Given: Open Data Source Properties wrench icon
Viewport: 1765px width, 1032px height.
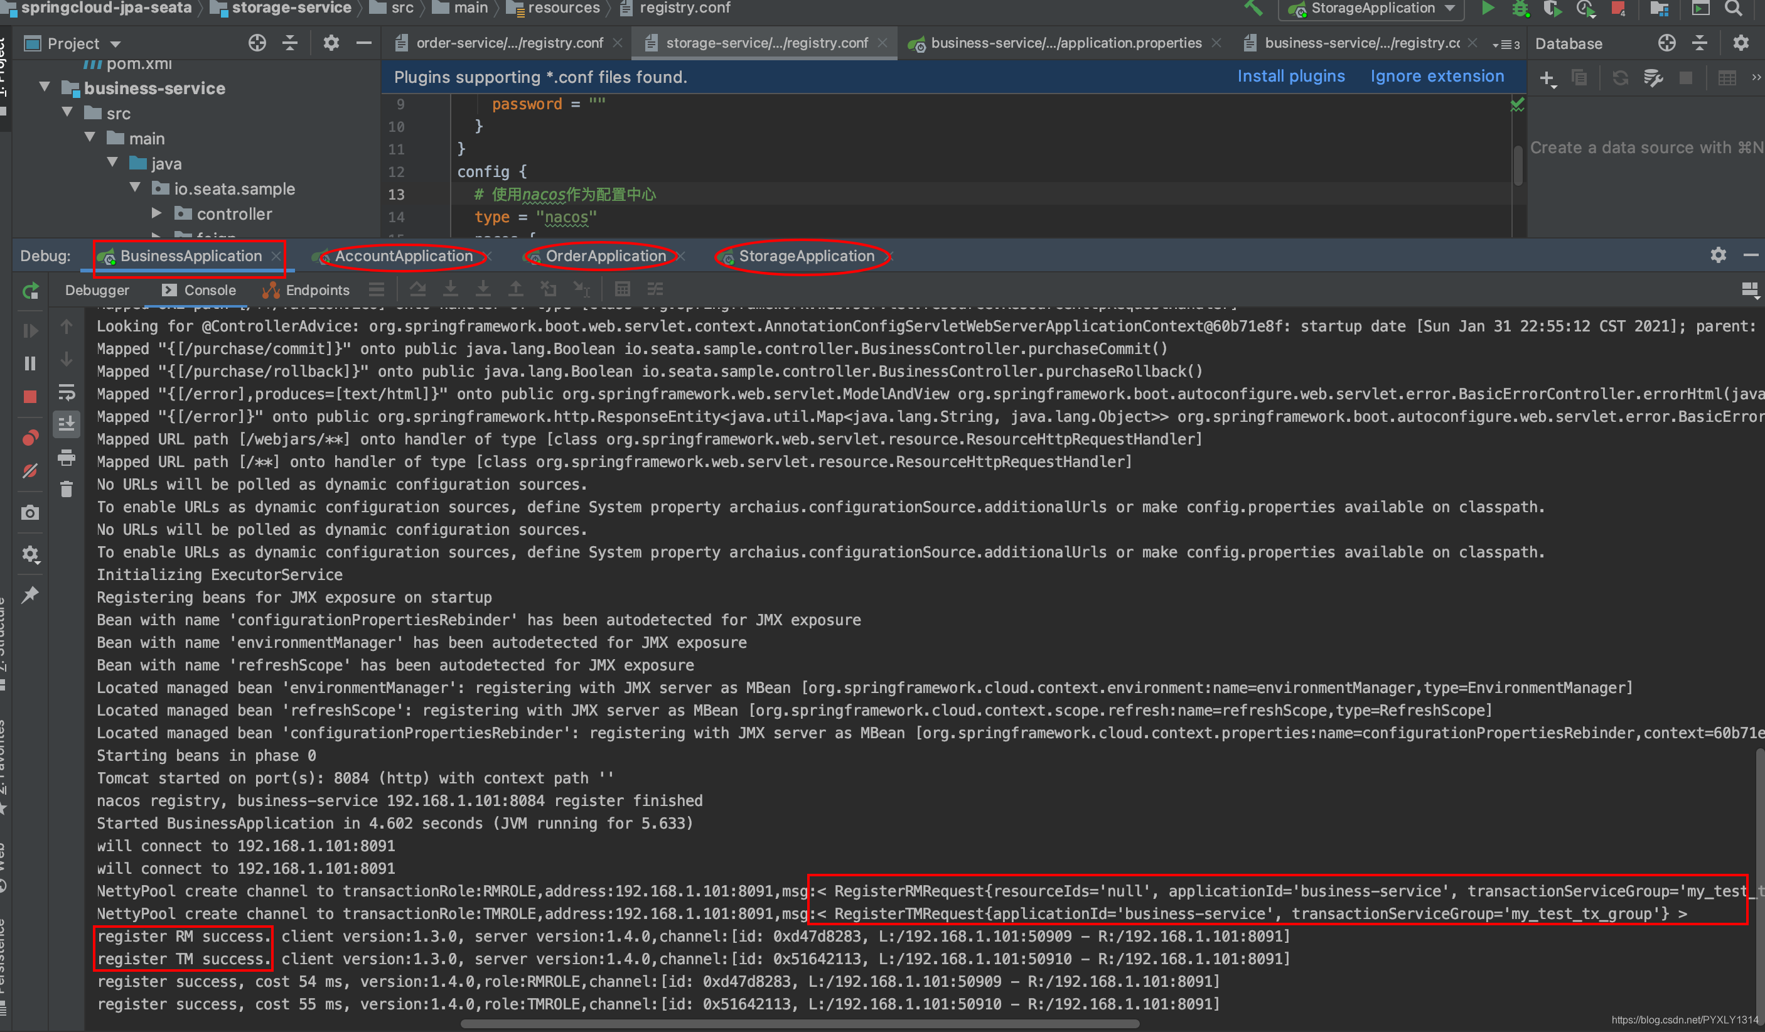Looking at the screenshot, I should click(1653, 78).
